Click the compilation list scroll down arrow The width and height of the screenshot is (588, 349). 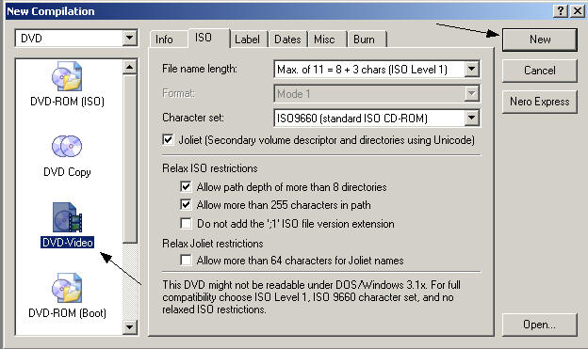click(129, 327)
